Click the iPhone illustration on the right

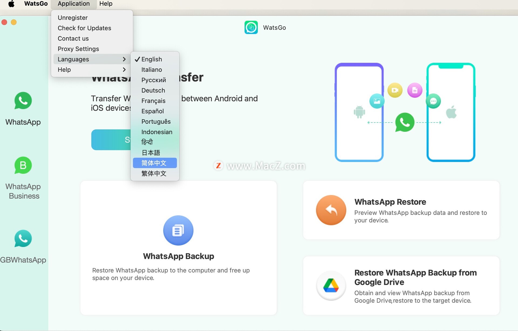tap(451, 112)
